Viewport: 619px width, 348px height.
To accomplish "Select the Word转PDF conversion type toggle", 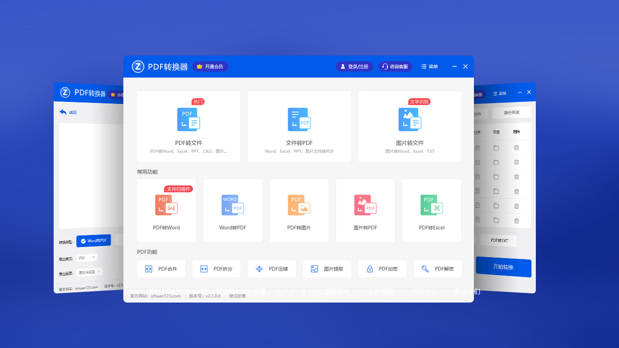I will [x=93, y=240].
